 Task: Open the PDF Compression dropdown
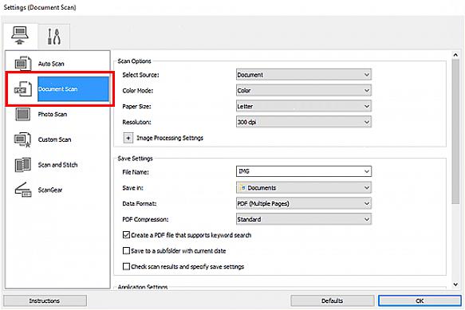pos(304,219)
